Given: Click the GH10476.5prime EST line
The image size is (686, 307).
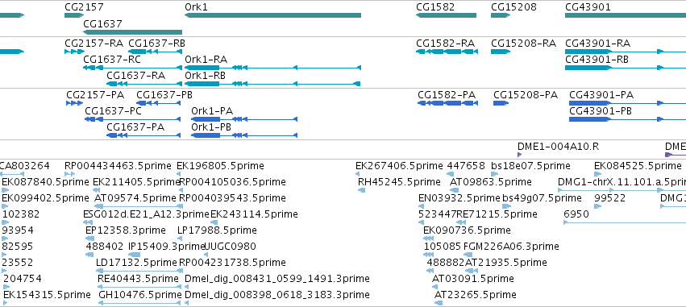Looking at the screenshot, I should (x=139, y=303).
